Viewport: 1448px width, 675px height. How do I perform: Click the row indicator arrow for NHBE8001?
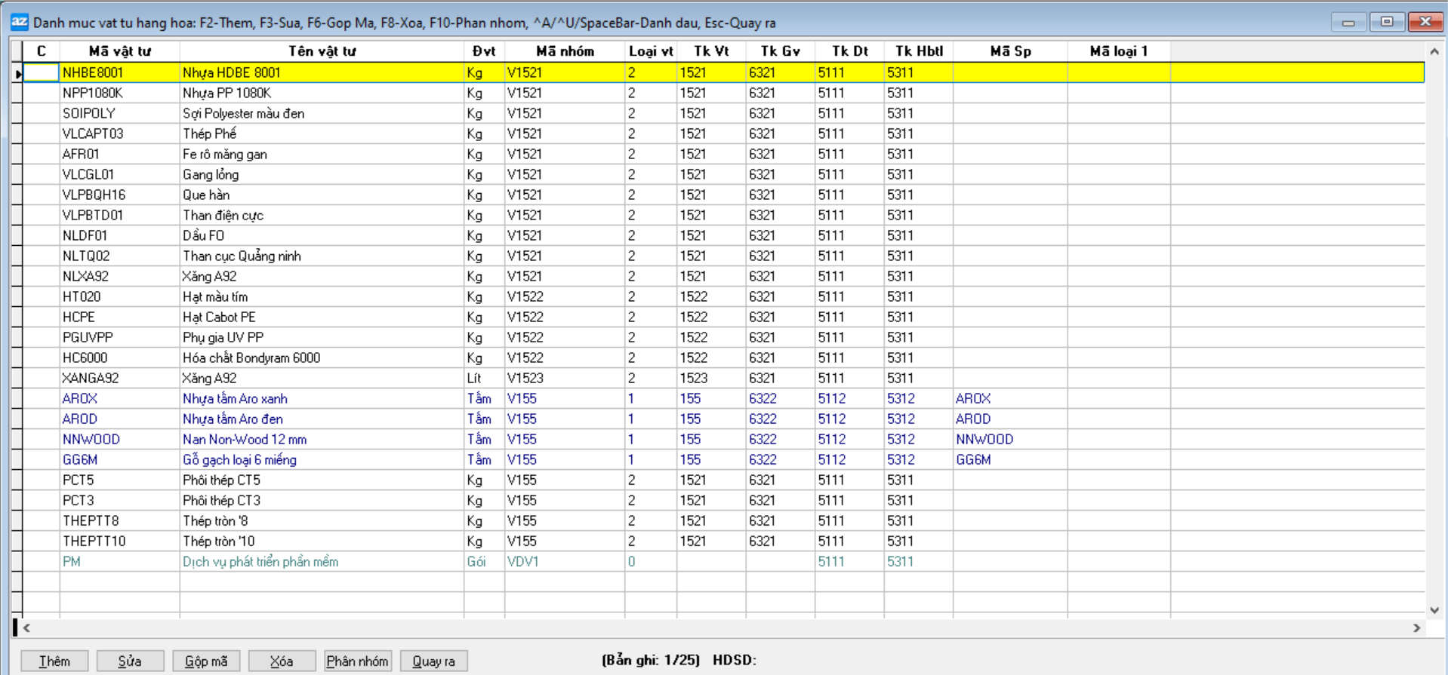[x=17, y=73]
